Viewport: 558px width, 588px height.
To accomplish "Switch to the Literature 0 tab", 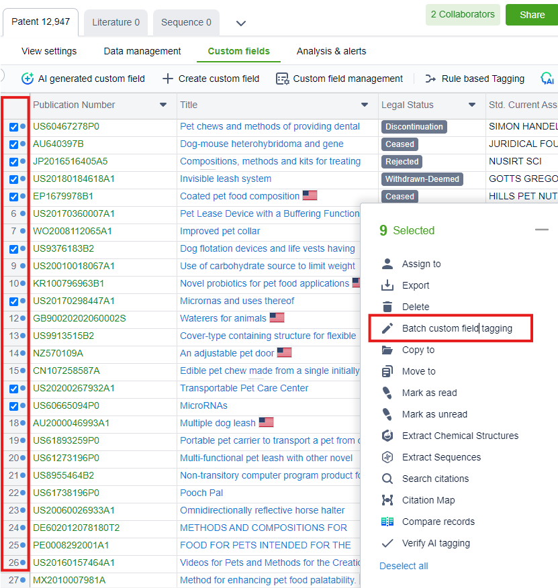I will click(115, 22).
